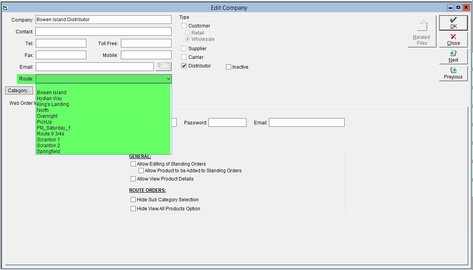The width and height of the screenshot is (473, 270).
Task: Click the Contact input field
Action: pyautogui.click(x=104, y=31)
